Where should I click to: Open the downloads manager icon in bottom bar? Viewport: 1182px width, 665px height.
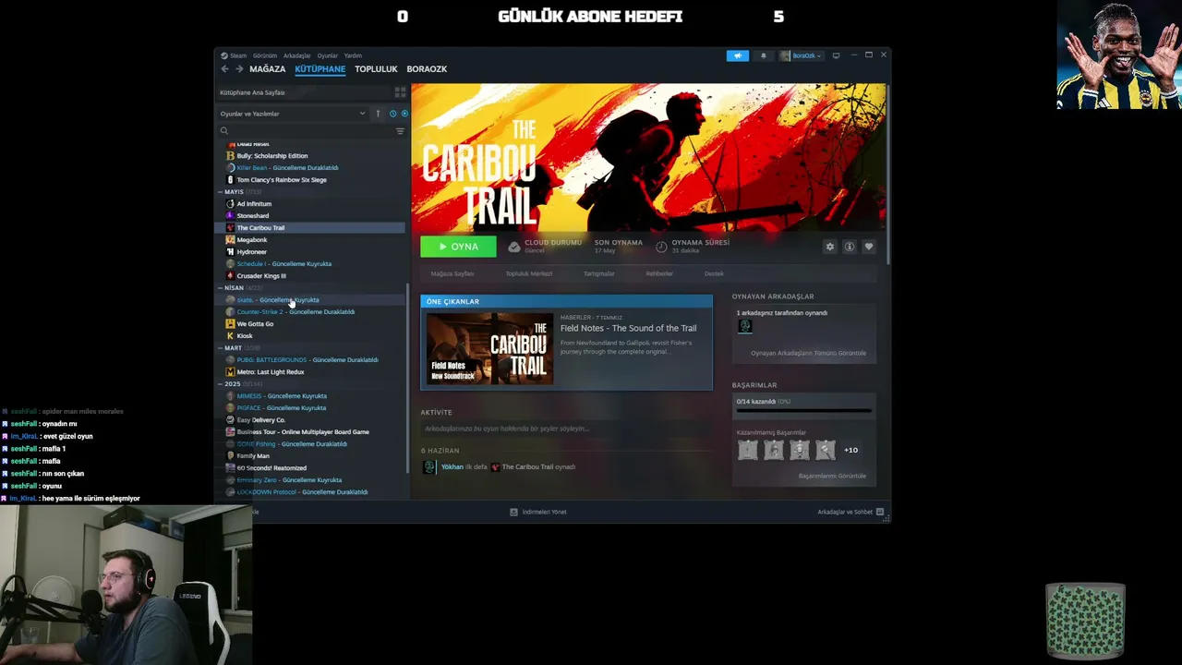(513, 512)
